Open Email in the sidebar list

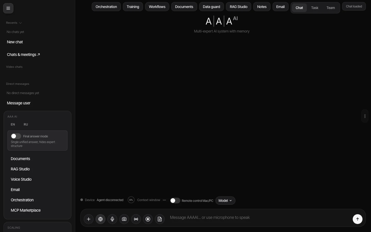point(15,190)
